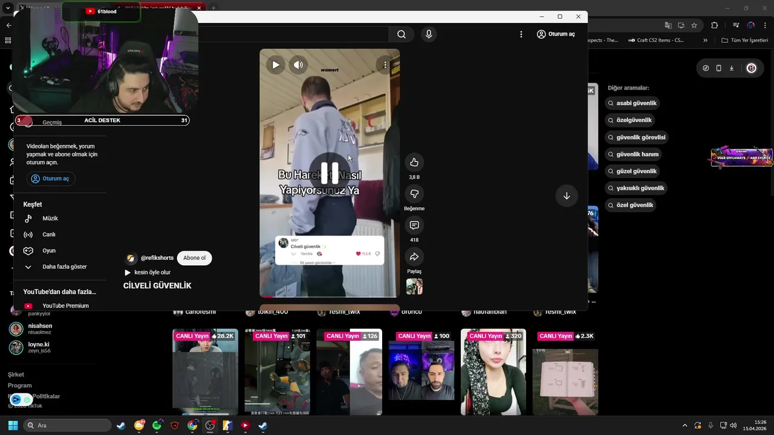
Task: Go to the next Short with the down arrow
Action: (x=567, y=196)
